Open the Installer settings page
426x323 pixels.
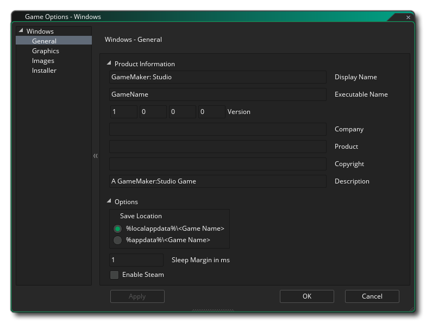tap(44, 71)
